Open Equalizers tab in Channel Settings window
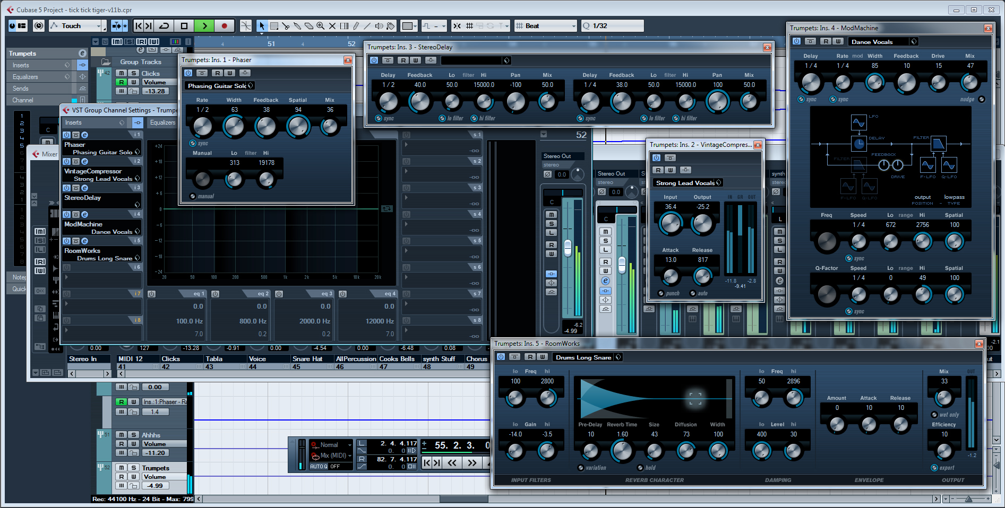 [x=162, y=122]
